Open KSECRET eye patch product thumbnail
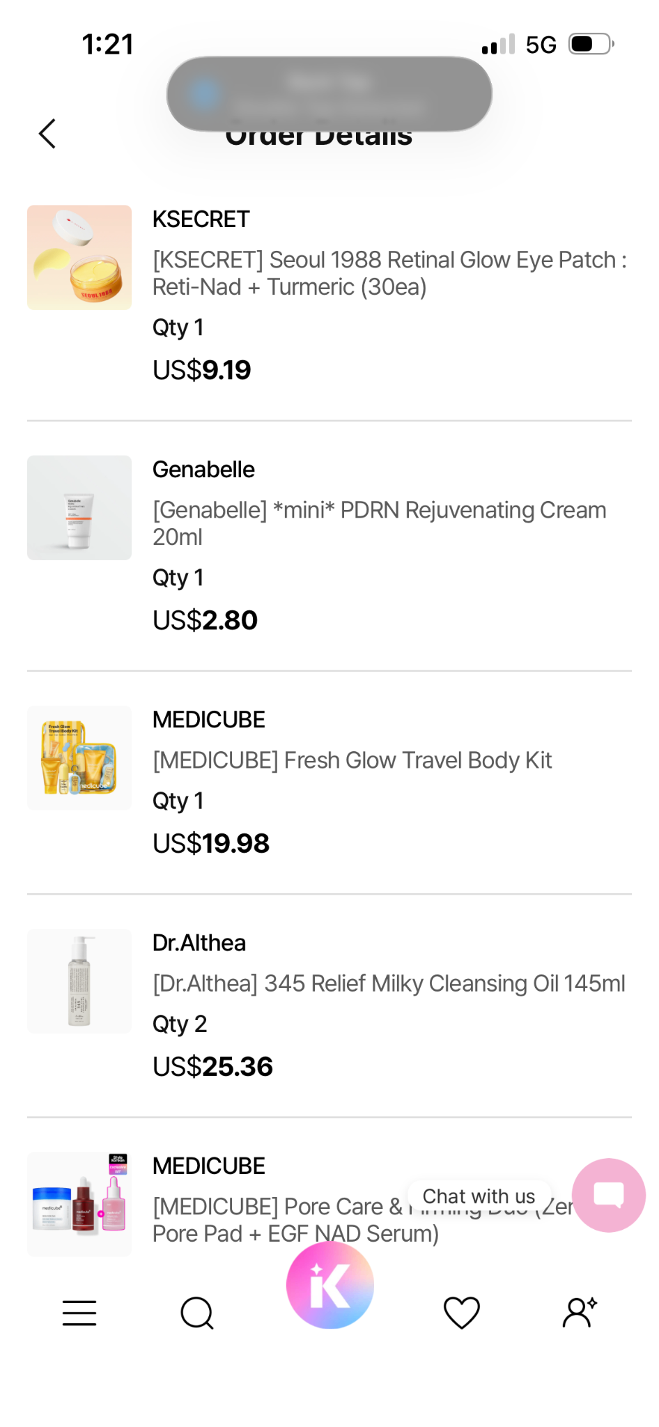This screenshot has width=659, height=1427. 79,257
